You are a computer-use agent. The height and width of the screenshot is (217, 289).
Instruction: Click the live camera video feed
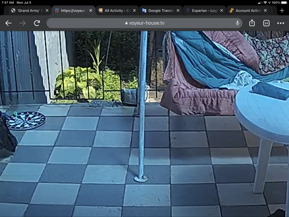click(144, 130)
